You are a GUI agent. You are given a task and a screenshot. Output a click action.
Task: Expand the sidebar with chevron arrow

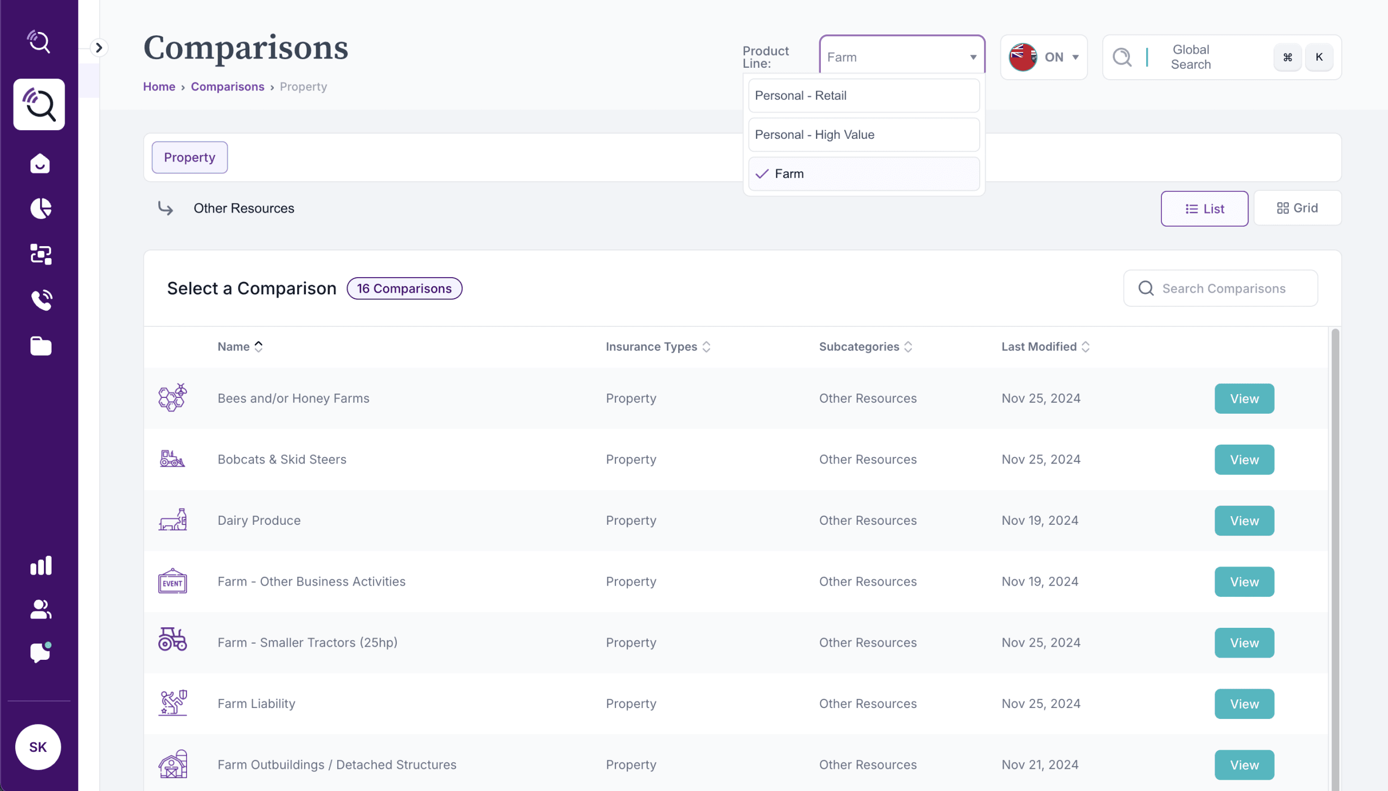99,48
